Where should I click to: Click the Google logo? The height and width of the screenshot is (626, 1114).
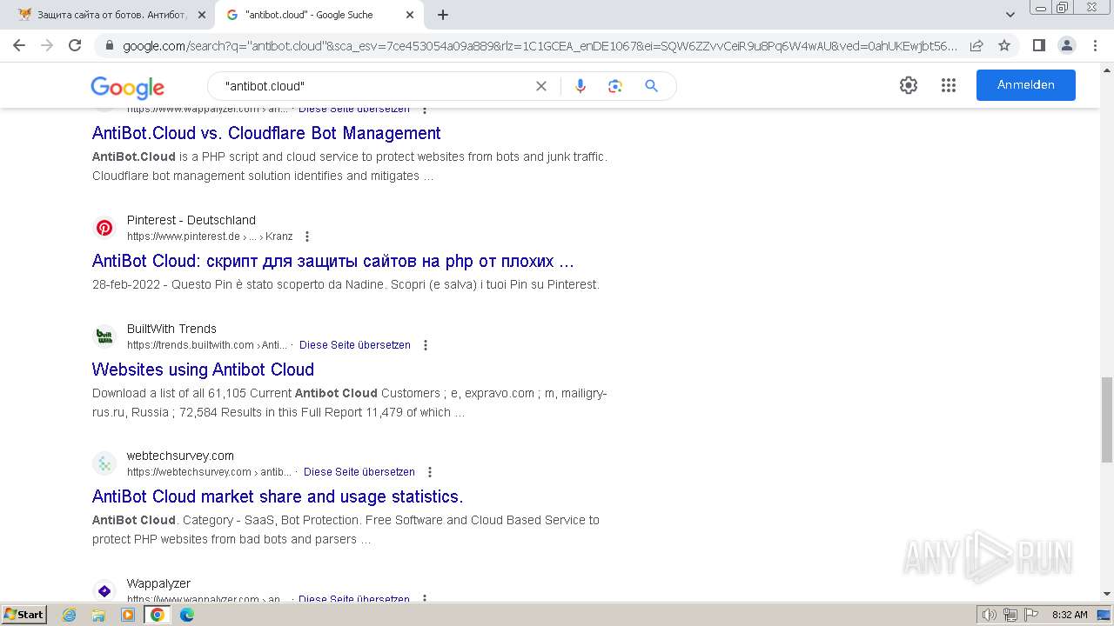coord(127,87)
